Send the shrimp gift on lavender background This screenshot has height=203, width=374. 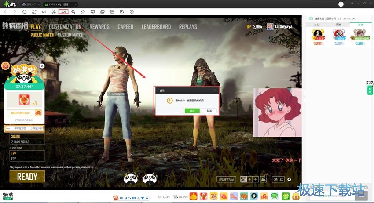[234, 196]
